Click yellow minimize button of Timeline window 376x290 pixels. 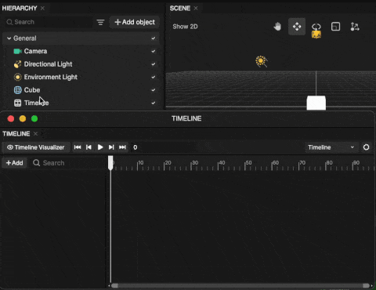point(23,119)
